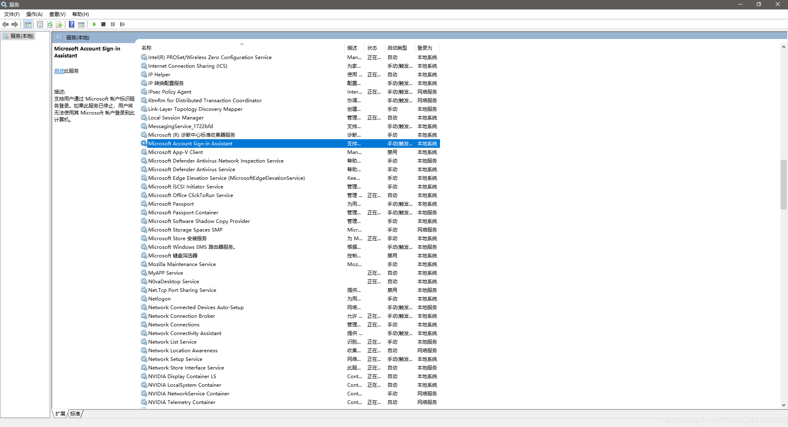This screenshot has width=788, height=427.
Task: Sort by the 描述 column header
Action: [x=354, y=48]
